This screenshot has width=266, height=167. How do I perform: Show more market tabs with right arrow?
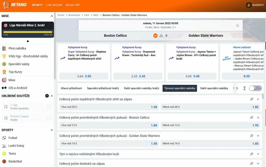[237, 88]
